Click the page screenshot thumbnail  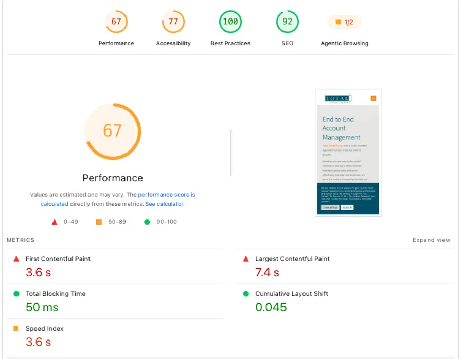pos(348,153)
